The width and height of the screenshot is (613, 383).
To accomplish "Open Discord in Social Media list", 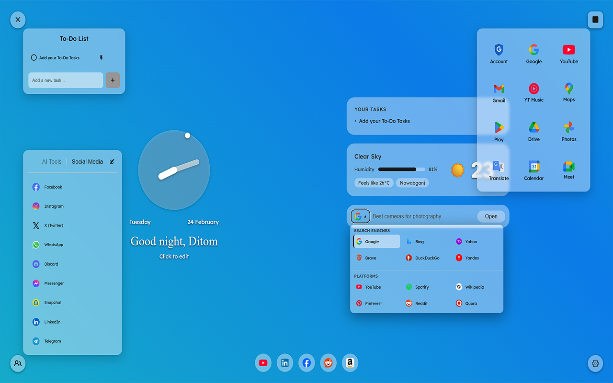I will [72, 264].
